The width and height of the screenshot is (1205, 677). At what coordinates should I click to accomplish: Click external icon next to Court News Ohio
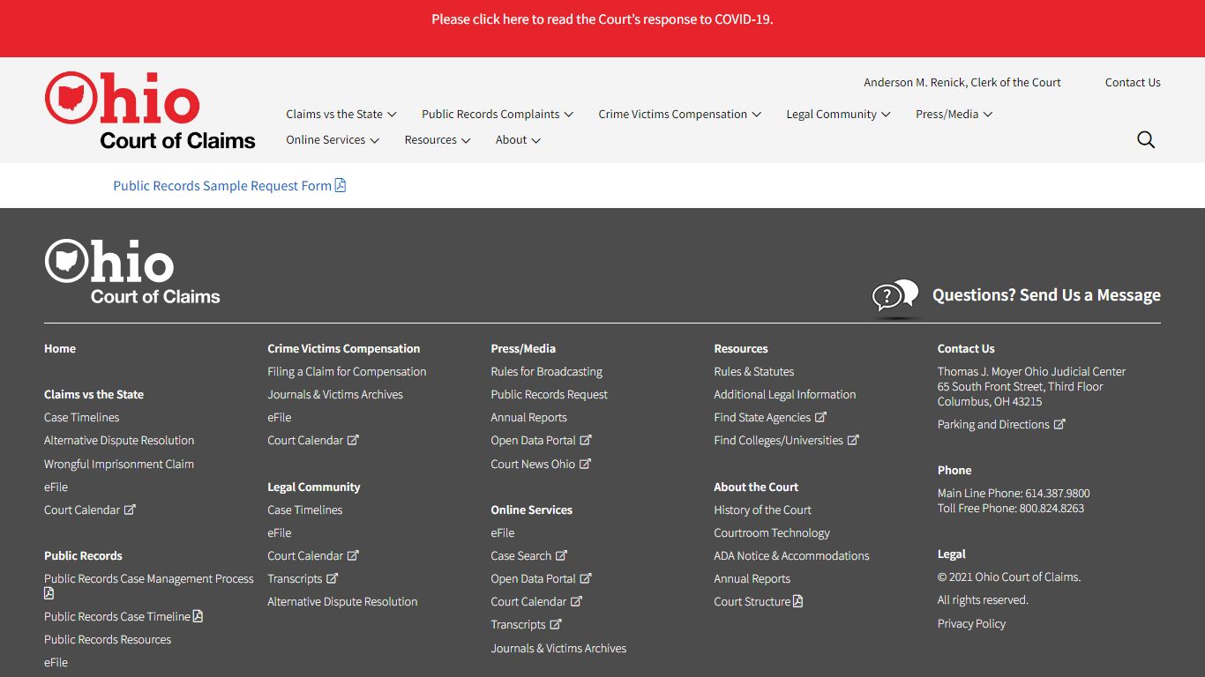pos(585,464)
